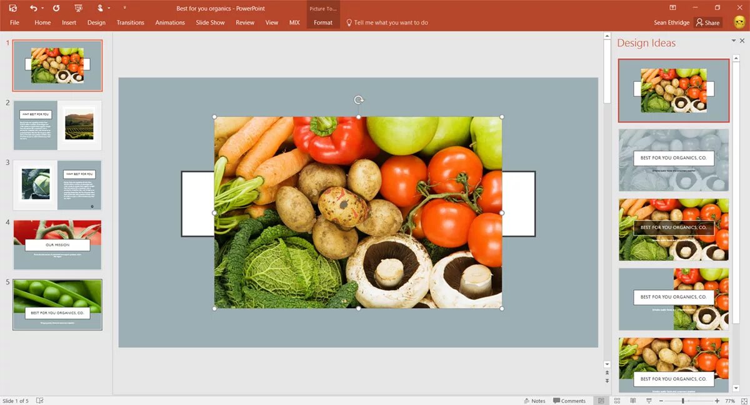Click the Previous Slide double-arrow button
750x405 pixels.
[607, 373]
